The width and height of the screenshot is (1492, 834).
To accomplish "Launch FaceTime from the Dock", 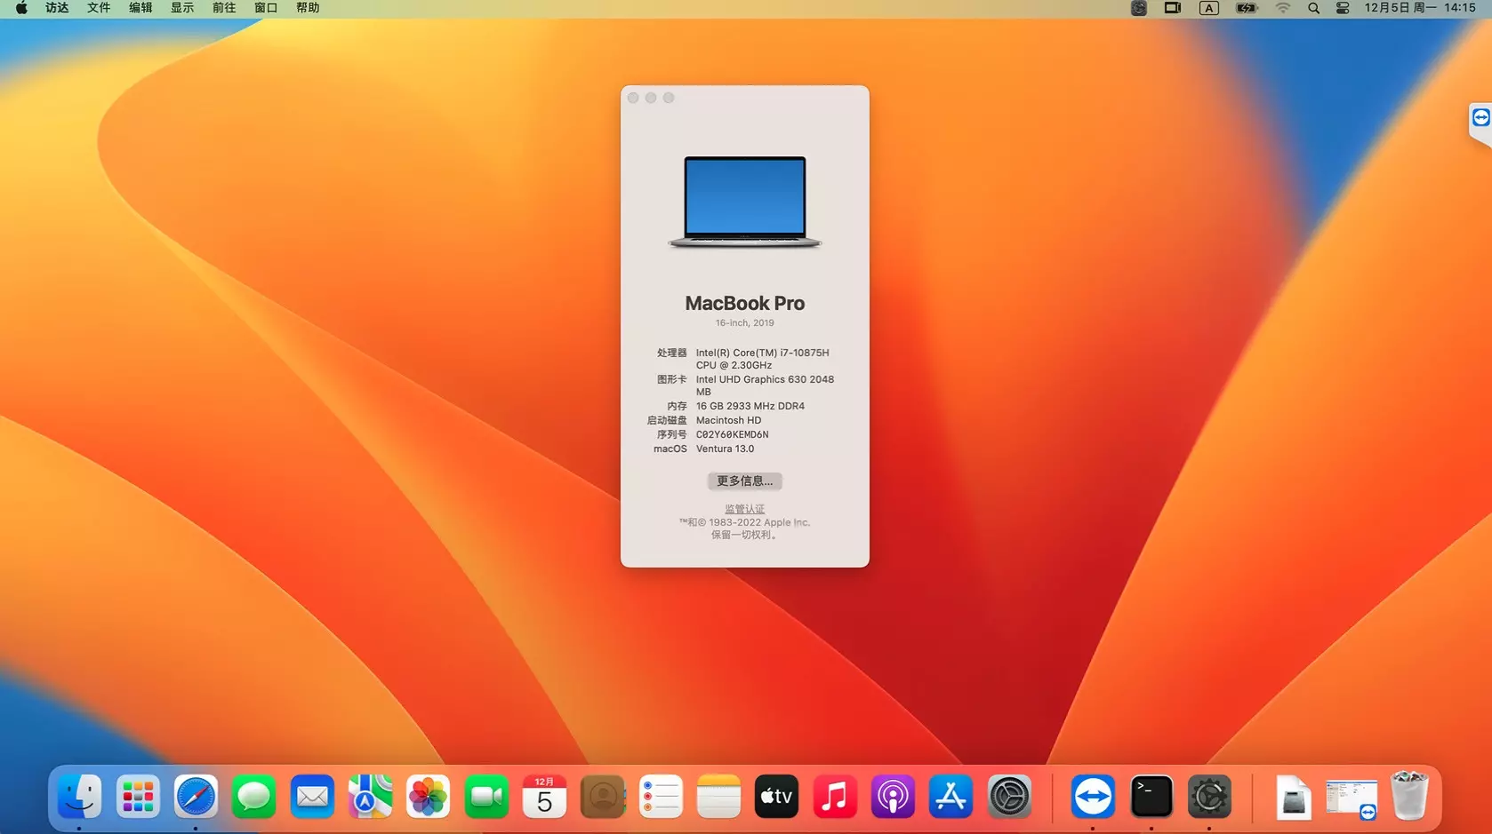I will tap(486, 797).
